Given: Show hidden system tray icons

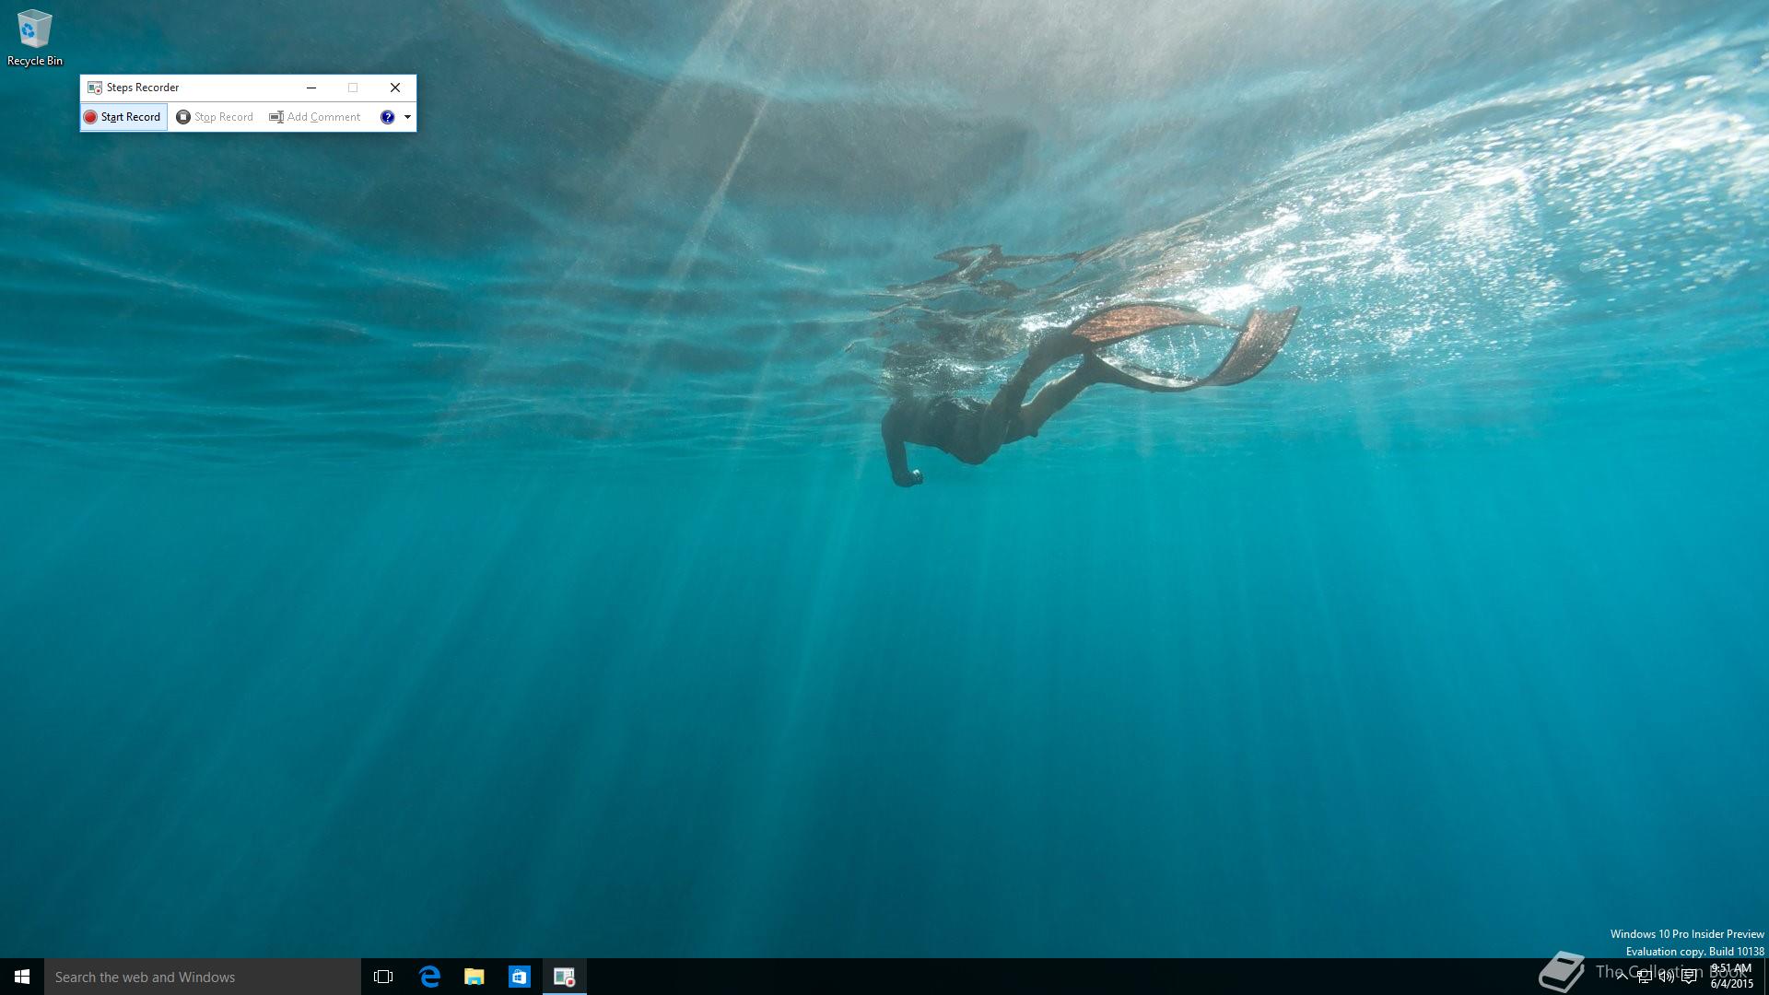Looking at the screenshot, I should [x=1623, y=977].
